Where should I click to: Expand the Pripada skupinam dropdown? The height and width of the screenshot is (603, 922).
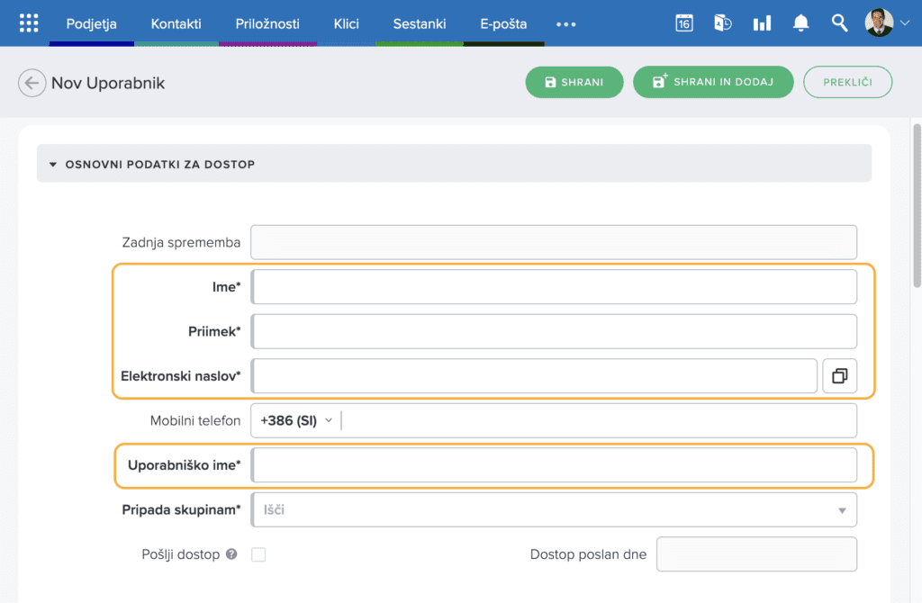click(842, 510)
